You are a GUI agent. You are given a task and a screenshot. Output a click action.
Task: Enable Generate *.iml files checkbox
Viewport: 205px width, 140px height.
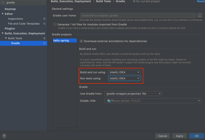point(55,24)
